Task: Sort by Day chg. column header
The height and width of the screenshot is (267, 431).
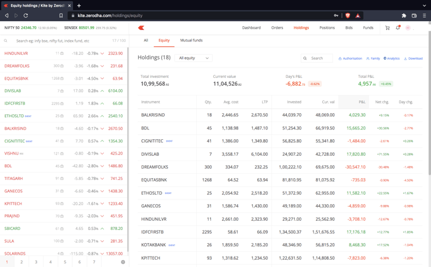Action: click(405, 102)
